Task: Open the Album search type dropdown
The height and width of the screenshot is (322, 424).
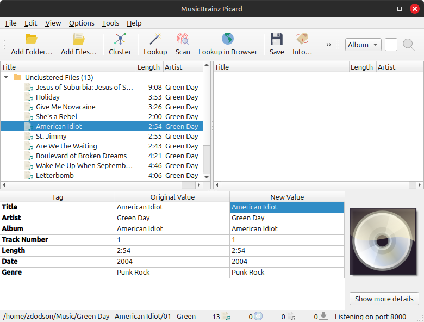Action: point(363,45)
